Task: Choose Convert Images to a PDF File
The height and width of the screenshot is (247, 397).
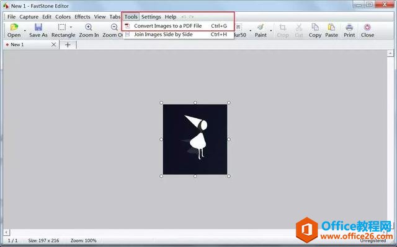Action: pyautogui.click(x=178, y=26)
